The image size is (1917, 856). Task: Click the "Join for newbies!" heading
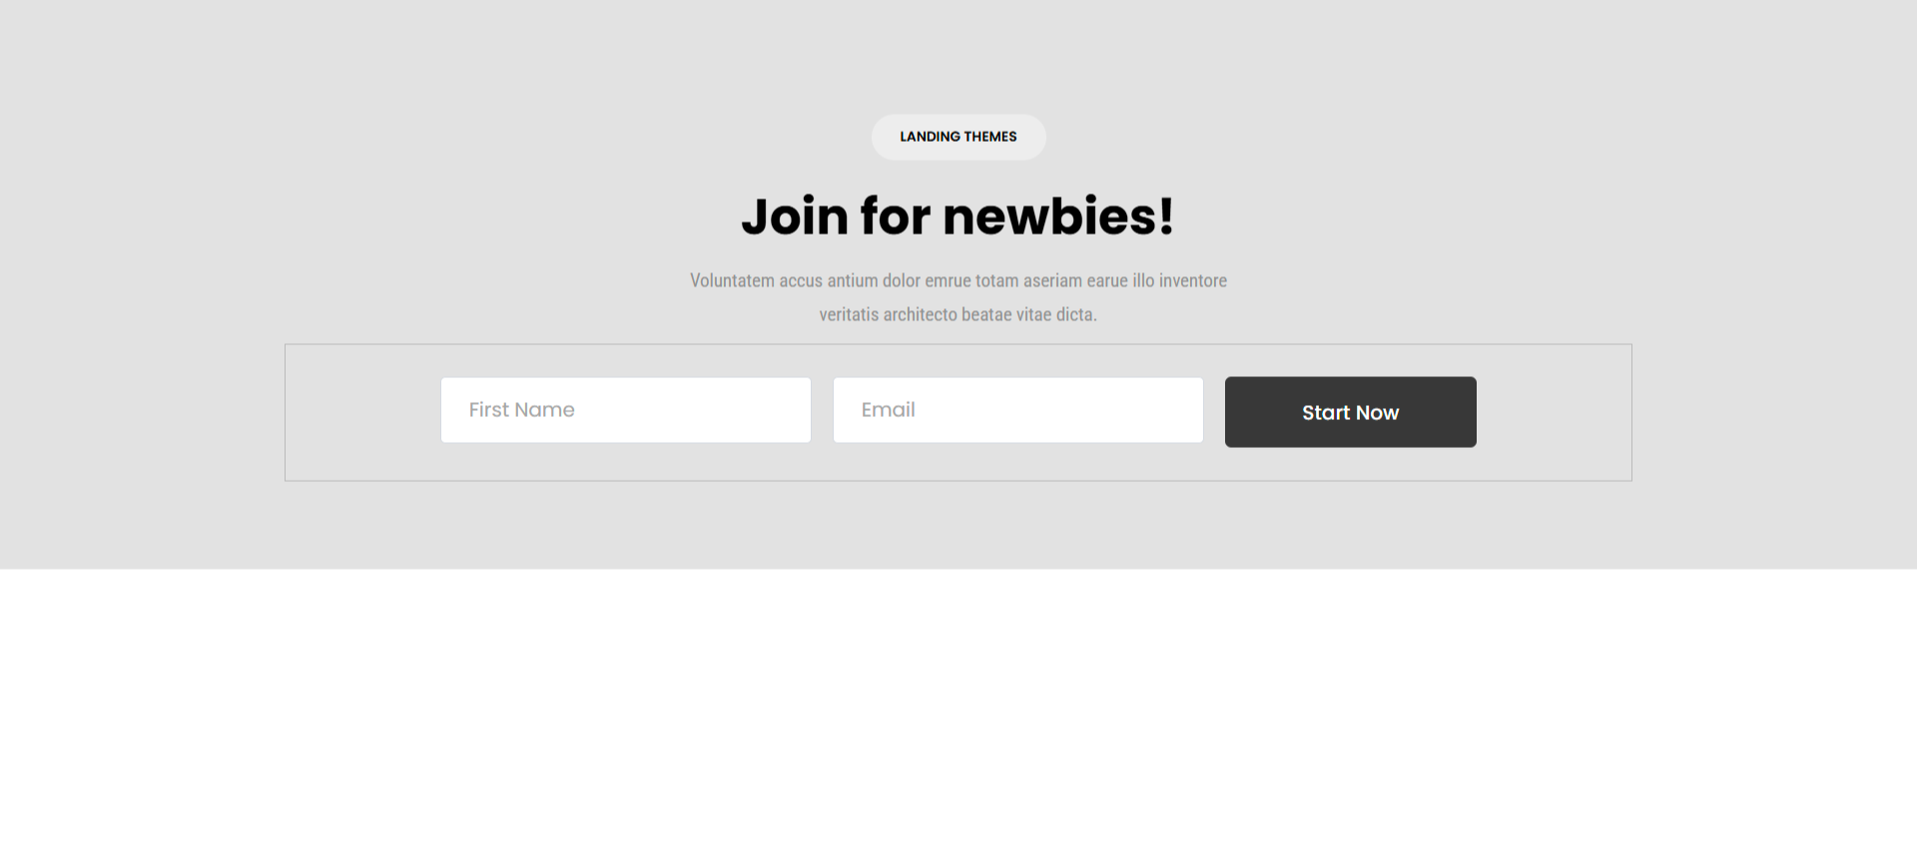click(958, 216)
